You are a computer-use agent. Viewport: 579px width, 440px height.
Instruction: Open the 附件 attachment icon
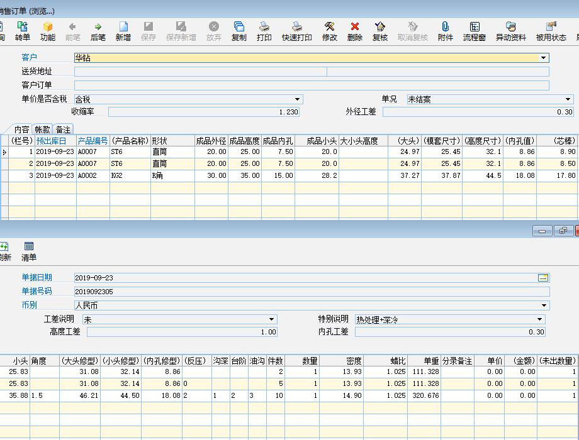pyautogui.click(x=446, y=31)
